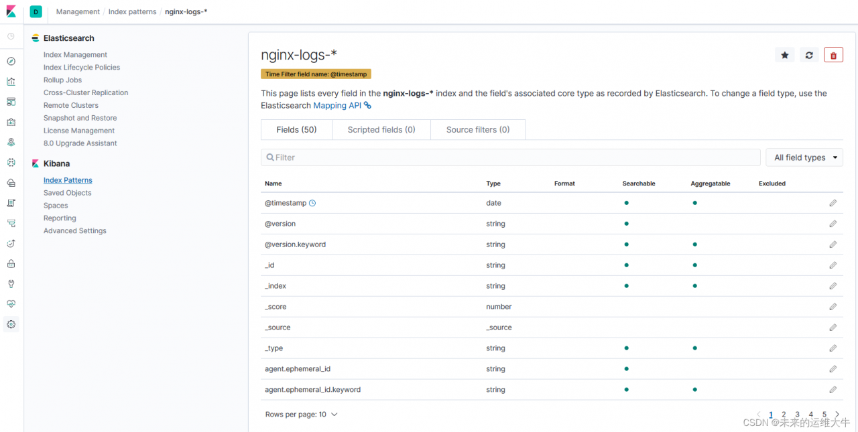Edit the agent.ephemeral_id.keyword field

coord(833,390)
